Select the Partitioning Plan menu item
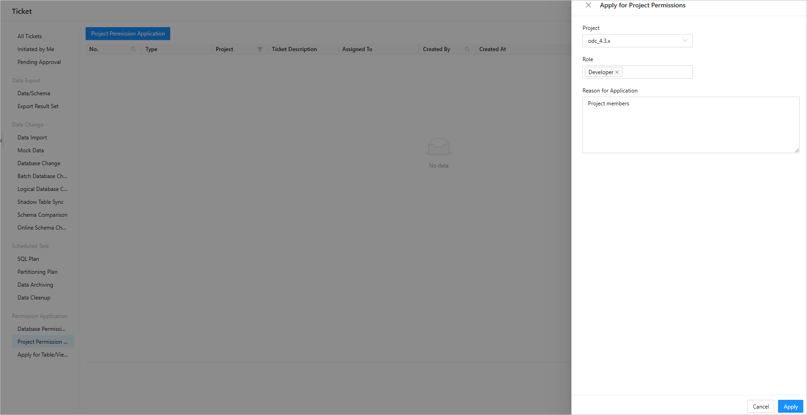 (38, 272)
